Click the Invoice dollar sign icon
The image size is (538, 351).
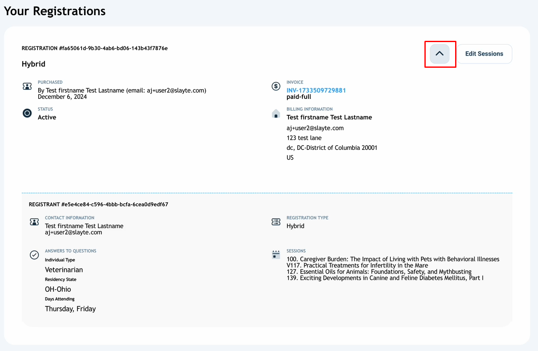point(276,86)
